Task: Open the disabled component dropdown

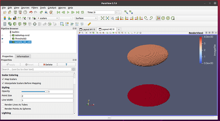Action: pyautogui.click(x=66, y=18)
